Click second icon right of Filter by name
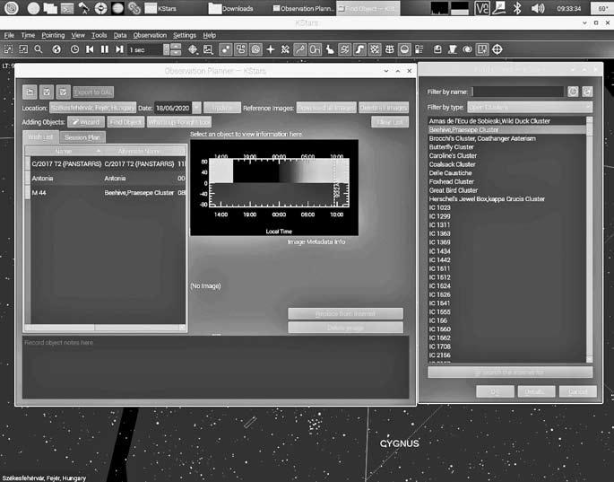The height and width of the screenshot is (482, 614). point(587,92)
